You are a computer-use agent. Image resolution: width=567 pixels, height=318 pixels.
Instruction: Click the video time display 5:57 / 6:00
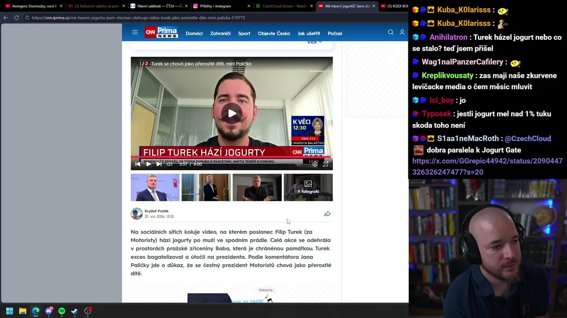[x=190, y=164]
